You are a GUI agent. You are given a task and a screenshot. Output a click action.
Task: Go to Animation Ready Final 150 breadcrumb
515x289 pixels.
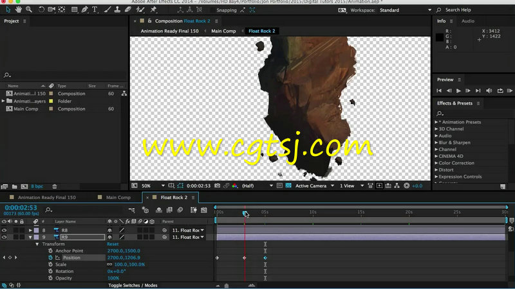[169, 31]
